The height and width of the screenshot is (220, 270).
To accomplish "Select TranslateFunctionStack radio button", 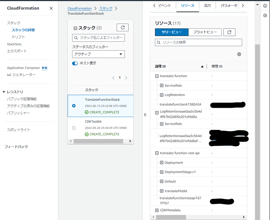I will click(x=74, y=106).
